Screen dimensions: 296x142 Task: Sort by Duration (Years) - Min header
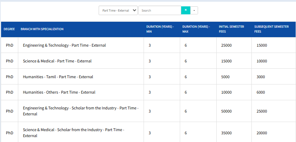[x=160, y=29]
